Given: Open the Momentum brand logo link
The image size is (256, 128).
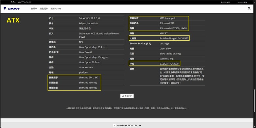Looking at the screenshot, I should [25, 2].
